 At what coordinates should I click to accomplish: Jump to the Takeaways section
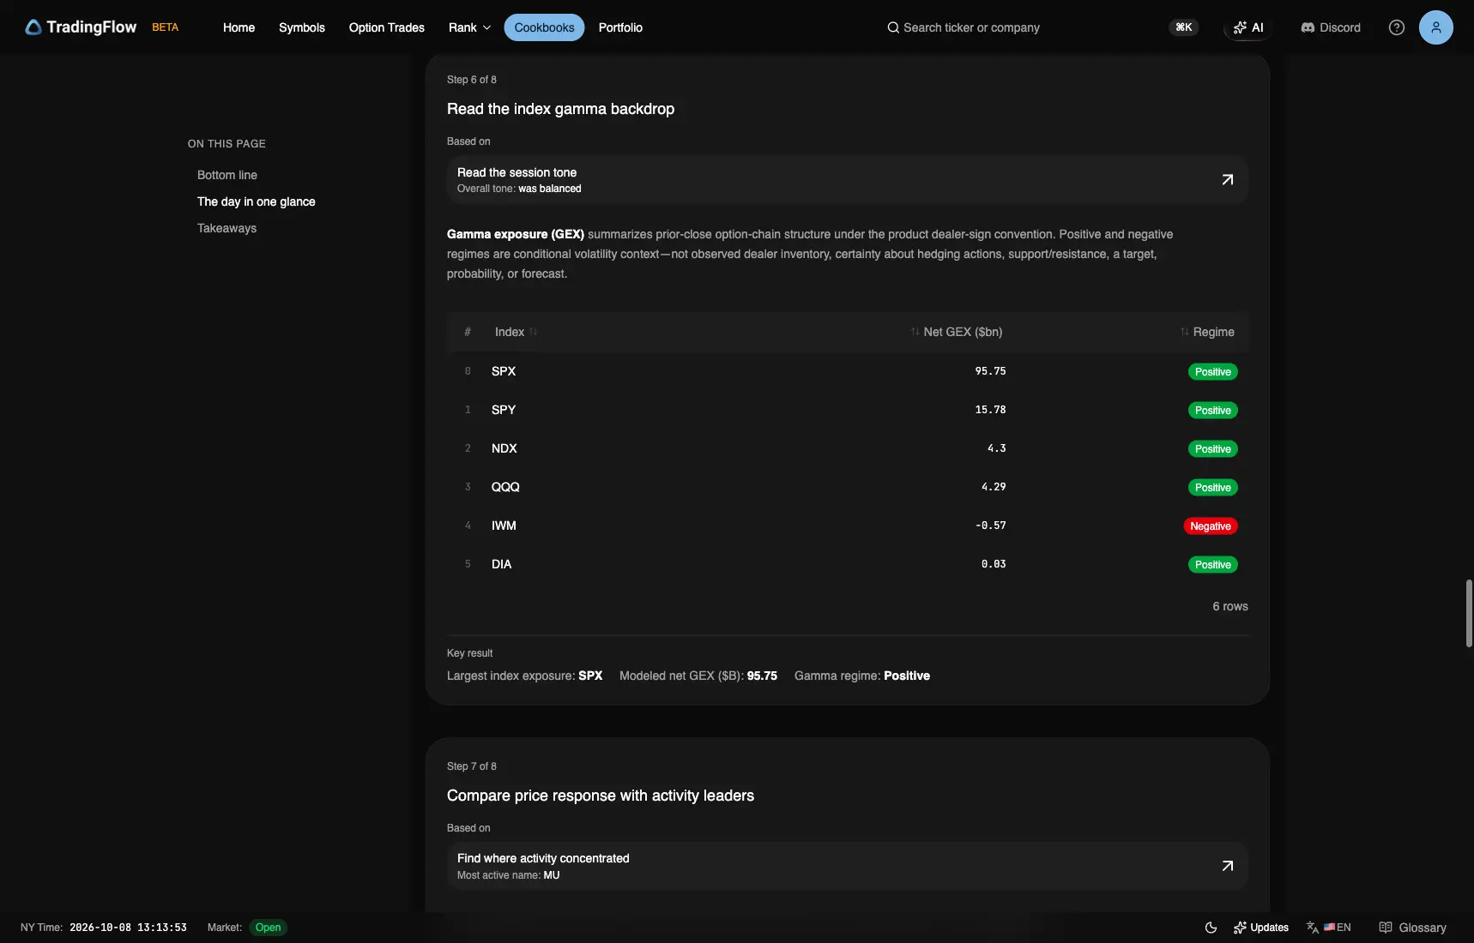coord(227,228)
